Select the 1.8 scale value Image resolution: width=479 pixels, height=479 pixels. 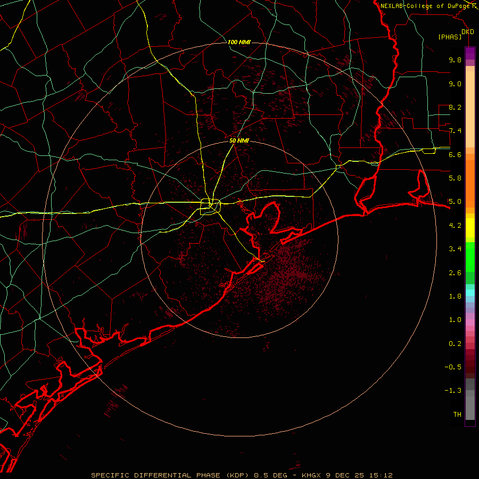click(x=455, y=296)
